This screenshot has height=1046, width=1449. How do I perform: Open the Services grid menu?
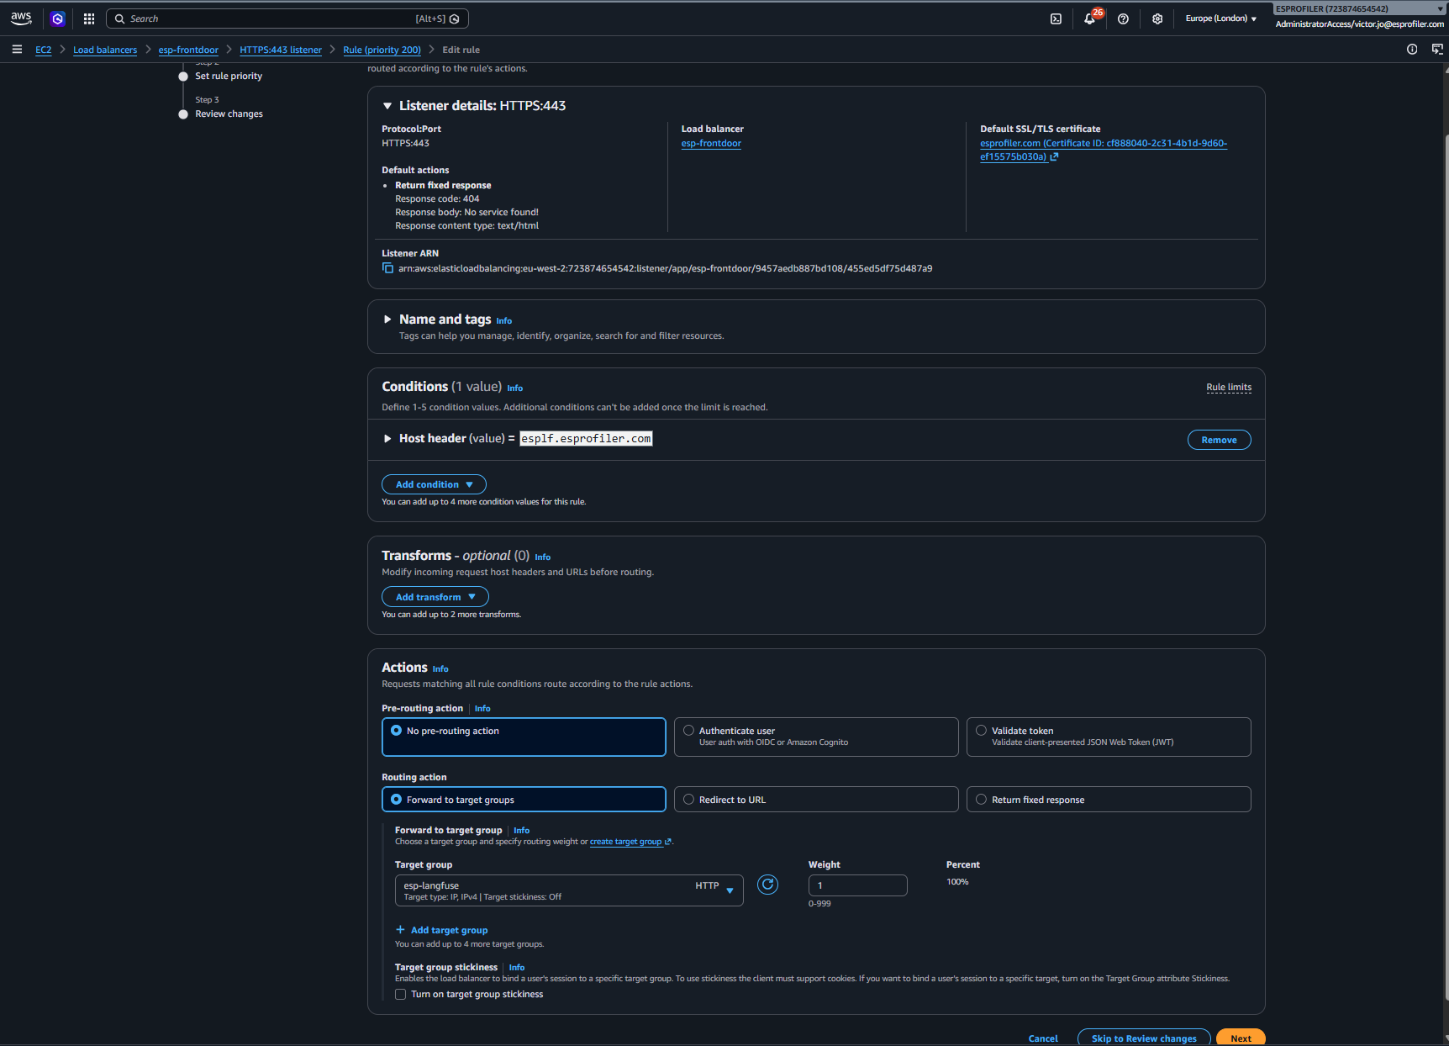point(89,18)
